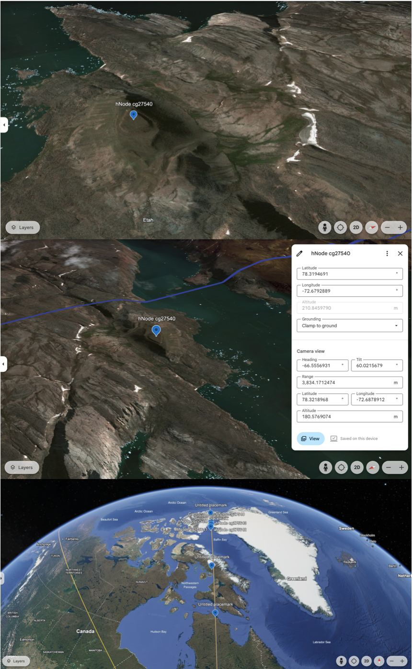
Task: Close the hNode cg27540 properties panel
Action: point(400,254)
